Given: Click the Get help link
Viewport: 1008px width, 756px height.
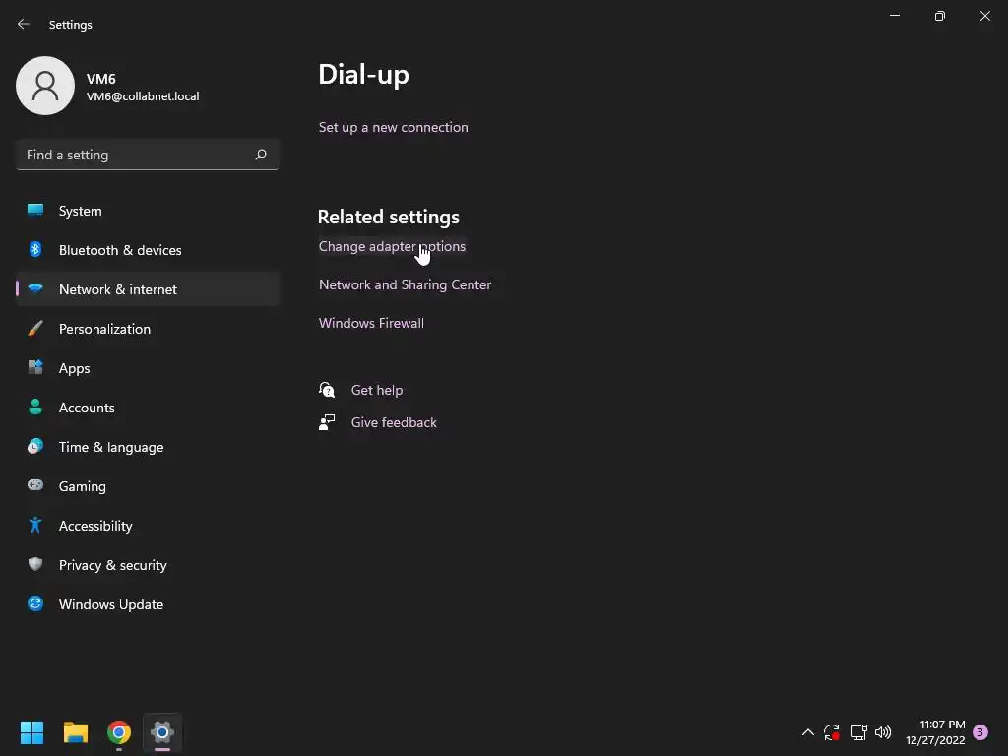Looking at the screenshot, I should click(377, 390).
